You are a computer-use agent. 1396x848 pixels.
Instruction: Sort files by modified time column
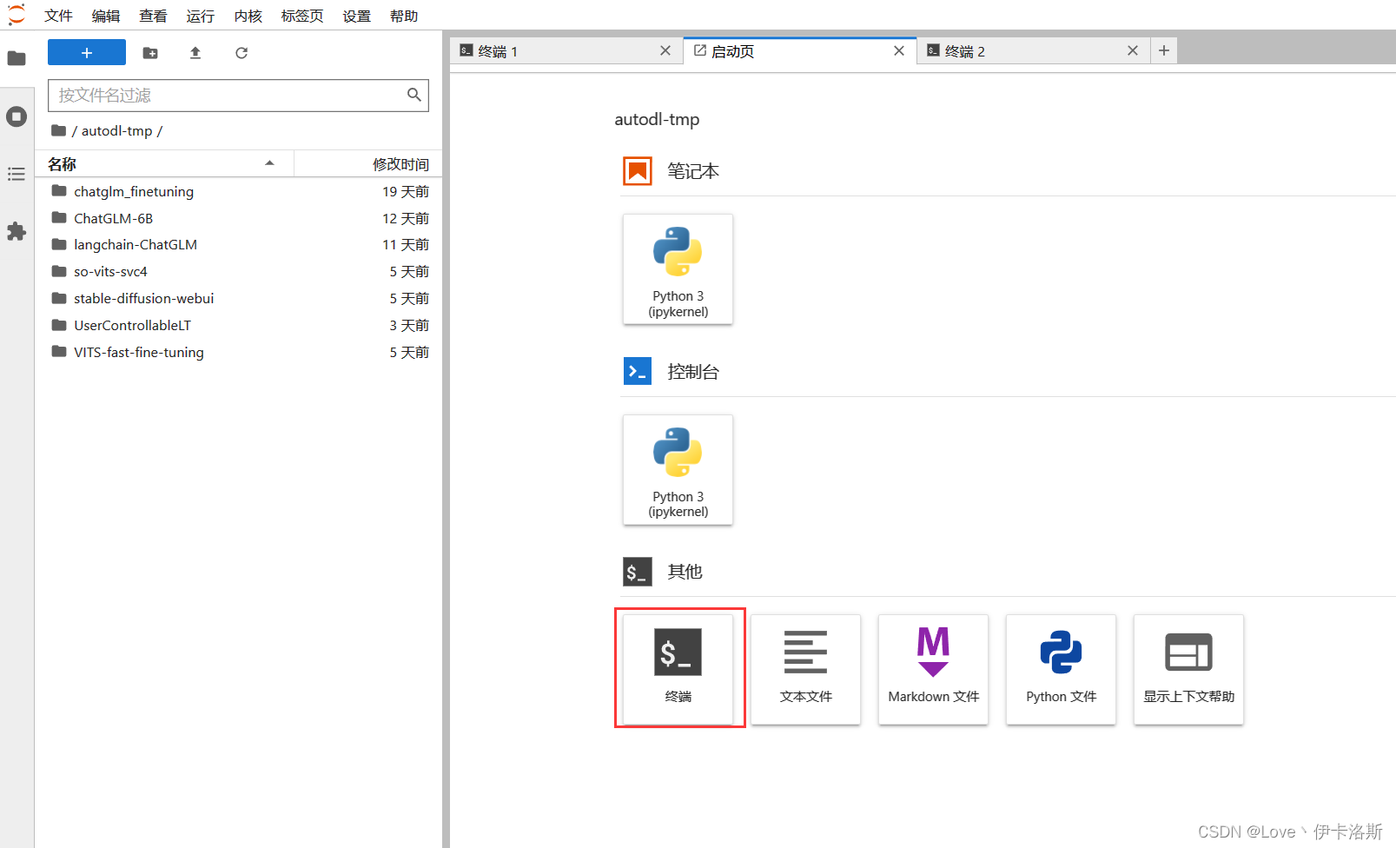(x=367, y=164)
